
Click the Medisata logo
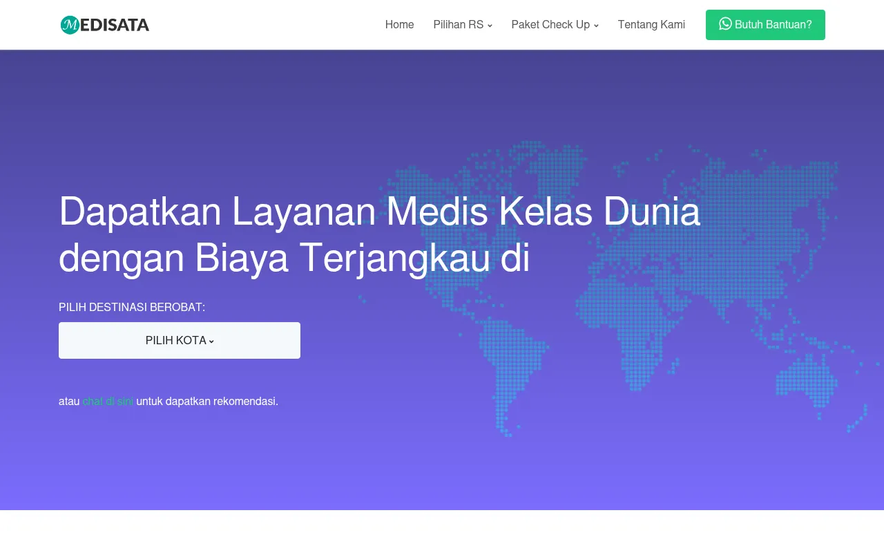[105, 25]
